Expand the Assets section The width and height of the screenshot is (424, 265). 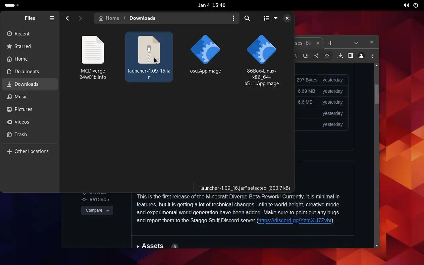point(150,246)
